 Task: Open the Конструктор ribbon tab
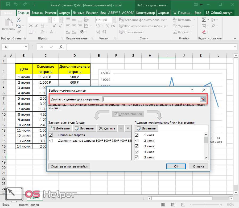145,13
